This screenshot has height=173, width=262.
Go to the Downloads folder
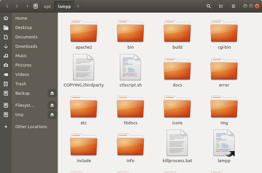[x=26, y=46]
